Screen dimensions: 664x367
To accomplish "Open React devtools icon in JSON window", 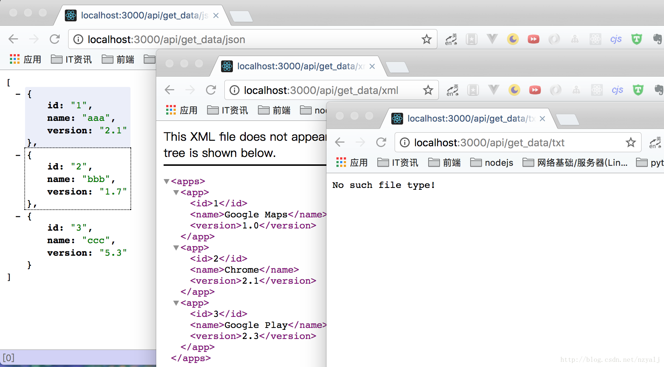I will click(595, 39).
